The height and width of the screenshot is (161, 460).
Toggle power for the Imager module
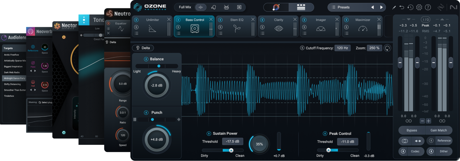tap(304, 20)
